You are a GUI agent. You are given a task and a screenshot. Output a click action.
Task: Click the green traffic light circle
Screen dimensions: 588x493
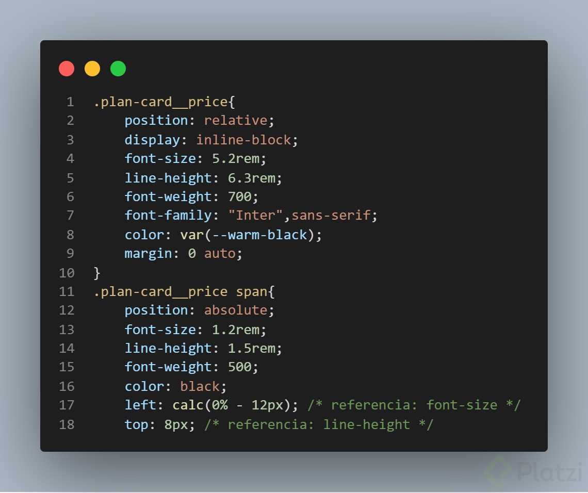(x=118, y=68)
